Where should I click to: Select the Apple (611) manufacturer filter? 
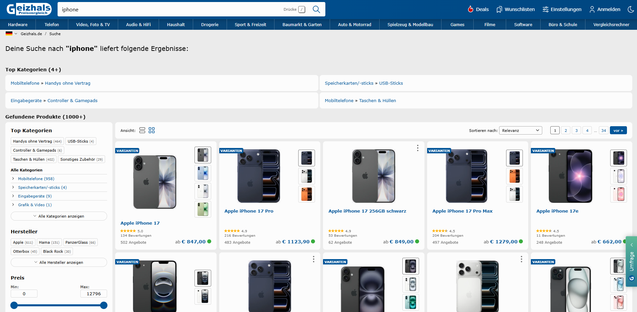23,242
